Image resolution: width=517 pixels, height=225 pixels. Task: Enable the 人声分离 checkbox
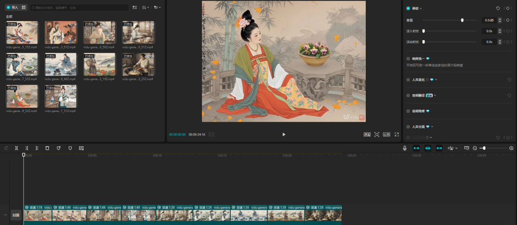coord(408,127)
